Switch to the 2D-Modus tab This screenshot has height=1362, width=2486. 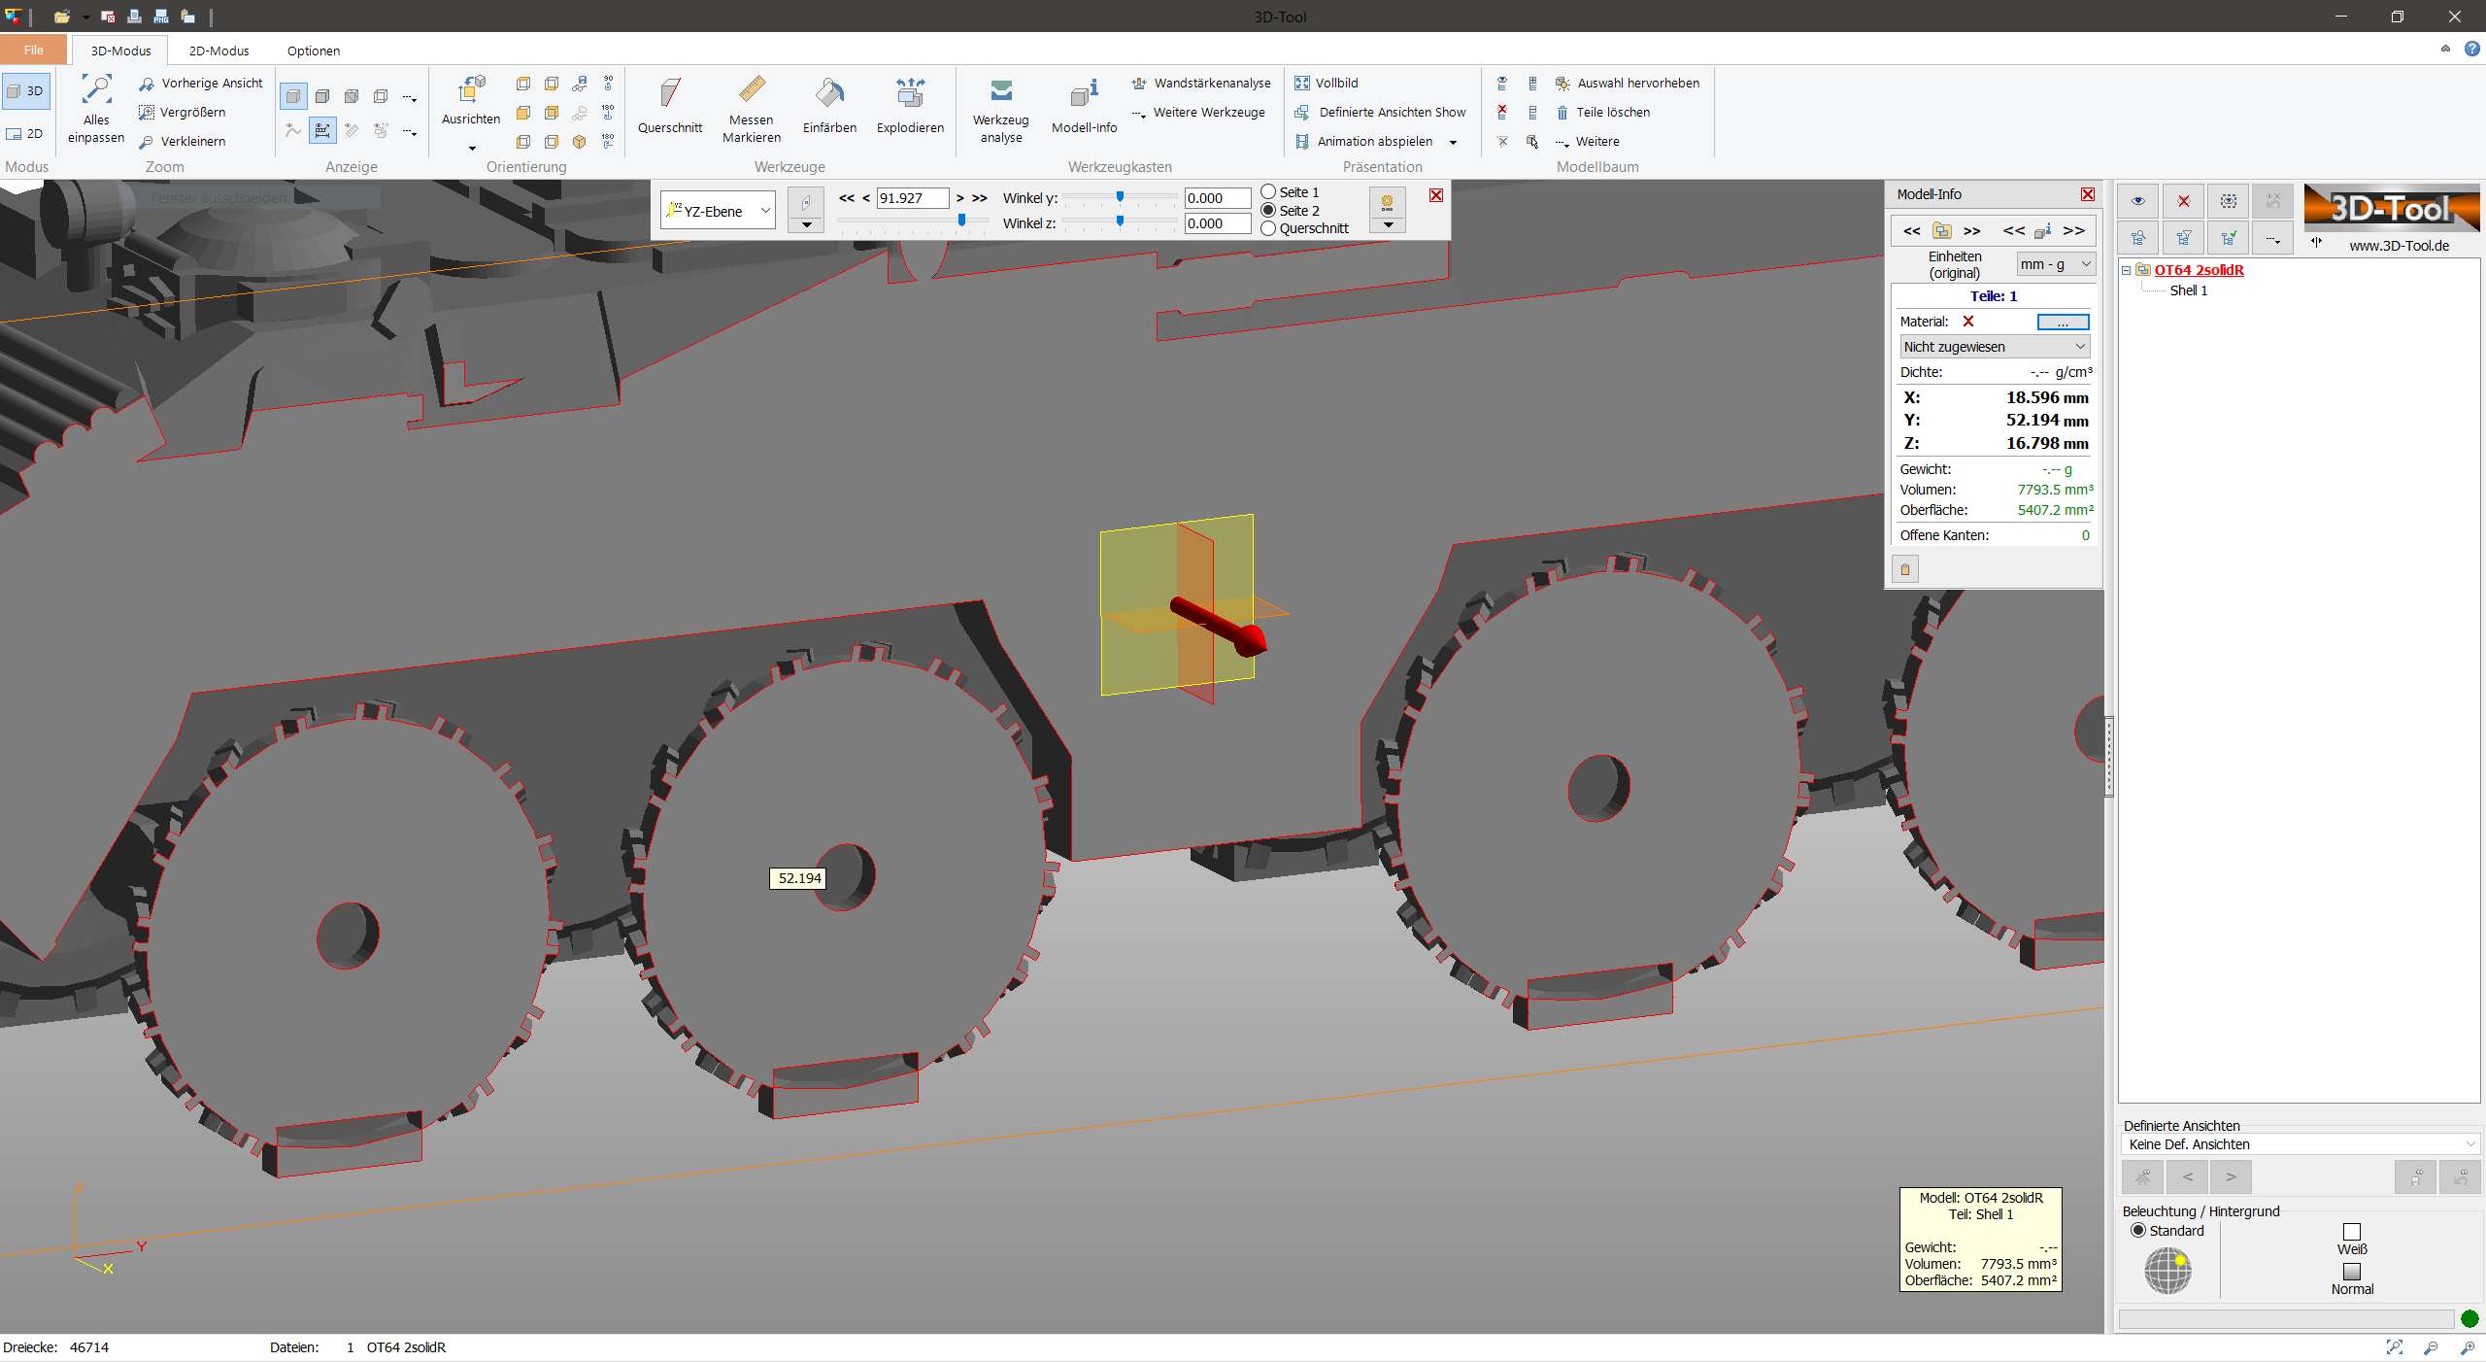pyautogui.click(x=218, y=51)
